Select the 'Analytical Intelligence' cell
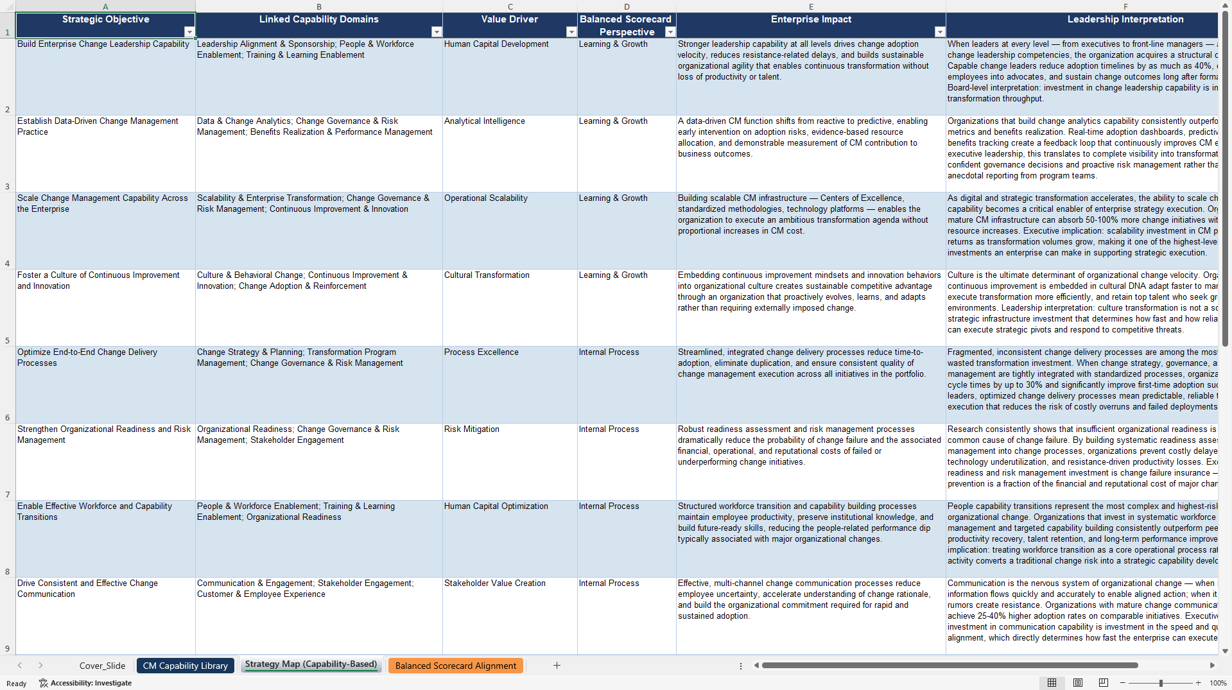This screenshot has height=690, width=1232. tap(510, 154)
